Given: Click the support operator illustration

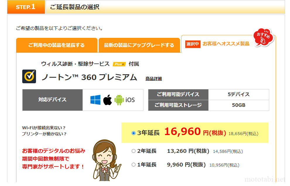Looking at the screenshot, I should pos(106,160).
